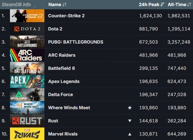The height and width of the screenshot is (140, 193).
Task: Open the Counter-Strike 2 game thumbnail
Action: point(27,16)
